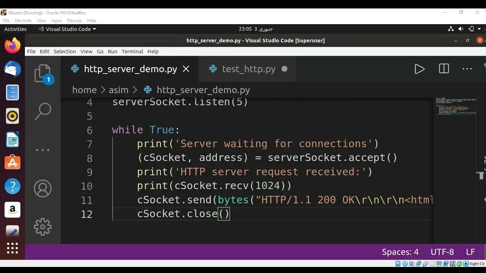Change encoding by clicking UTF-8 in status bar
The image size is (486, 273).
click(442, 252)
